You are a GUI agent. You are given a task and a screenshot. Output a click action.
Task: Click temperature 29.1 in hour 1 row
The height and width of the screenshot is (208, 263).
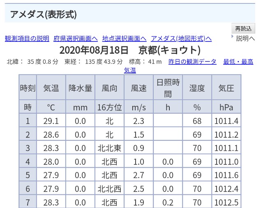[x=51, y=121]
